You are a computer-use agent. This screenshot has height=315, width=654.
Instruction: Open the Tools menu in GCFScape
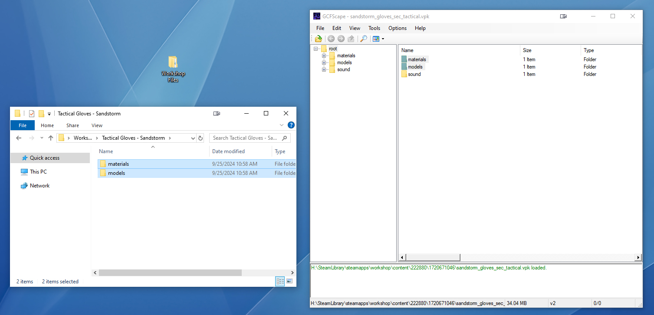(374, 28)
